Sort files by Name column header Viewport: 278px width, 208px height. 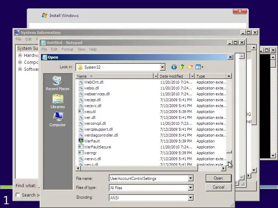click(x=115, y=76)
